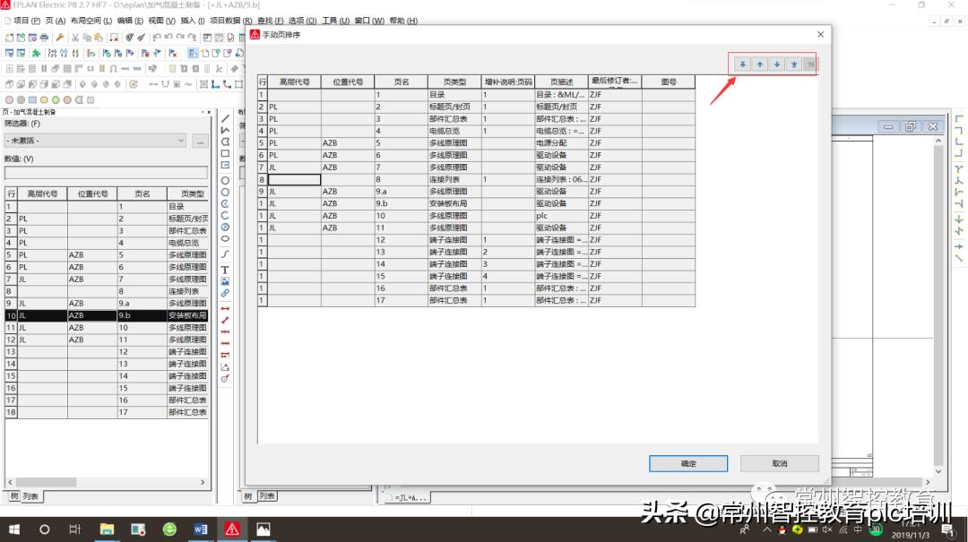The width and height of the screenshot is (968, 542).
Task: Select the plc description cell in dialog
Action: 561,216
